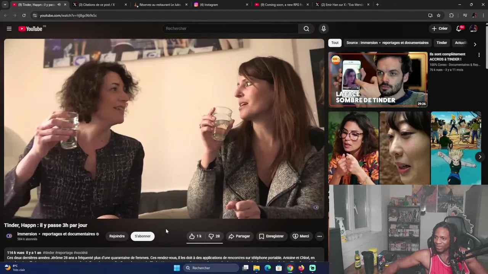
Task: Open Task View on the taskbar
Action: (246, 268)
